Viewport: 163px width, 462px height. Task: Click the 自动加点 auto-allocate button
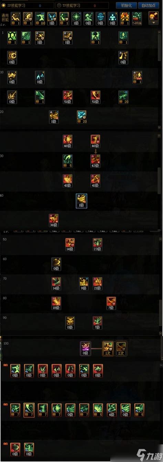147,6
